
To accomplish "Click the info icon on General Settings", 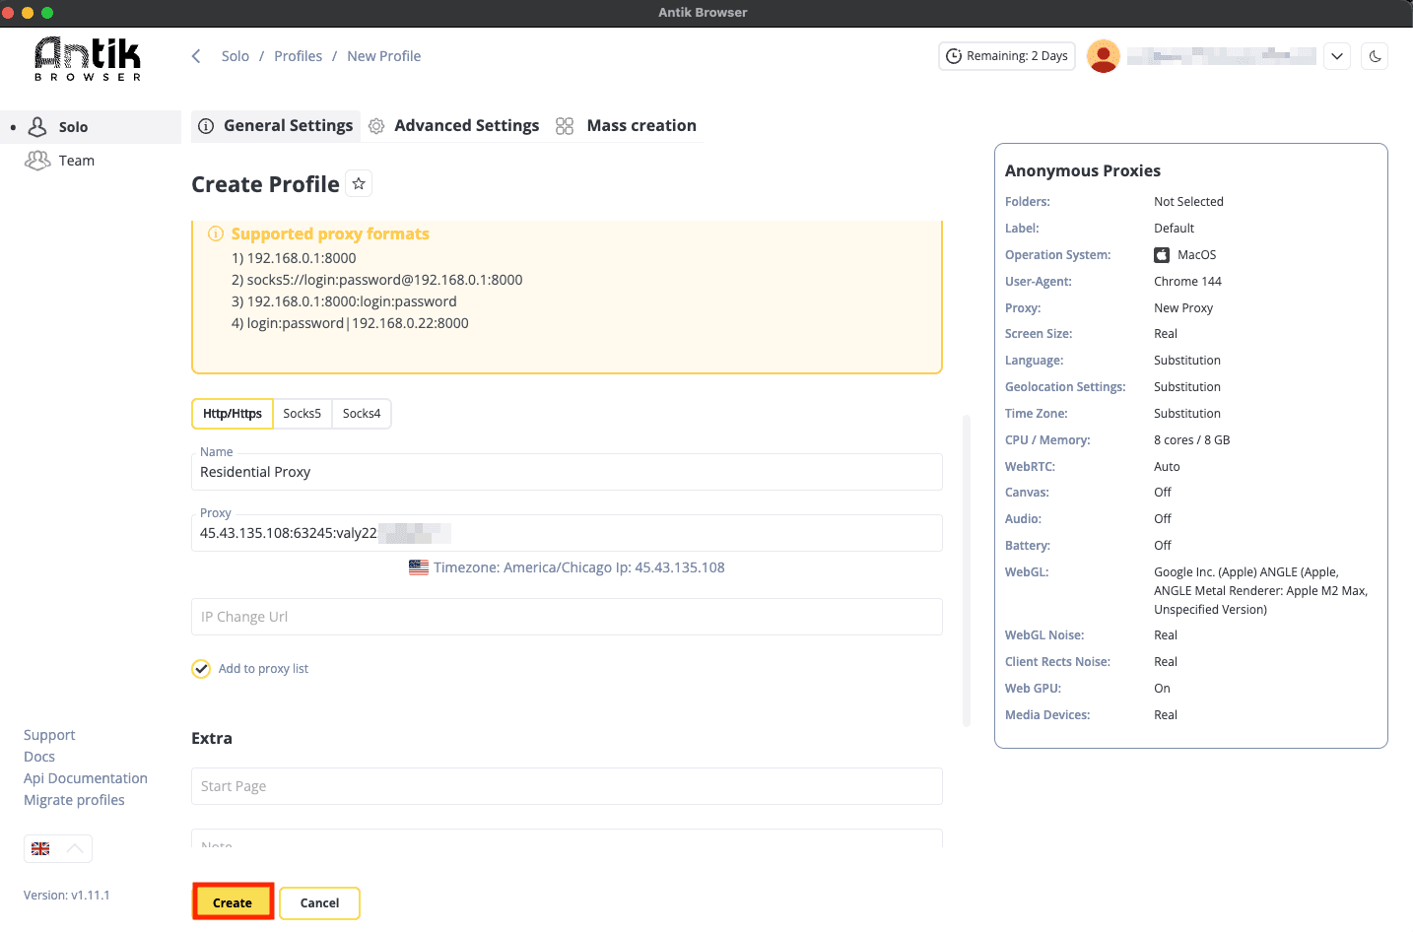I will pyautogui.click(x=205, y=126).
